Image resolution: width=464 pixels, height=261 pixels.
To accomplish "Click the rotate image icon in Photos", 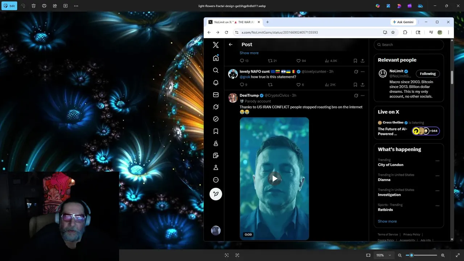I will click(x=23, y=6).
